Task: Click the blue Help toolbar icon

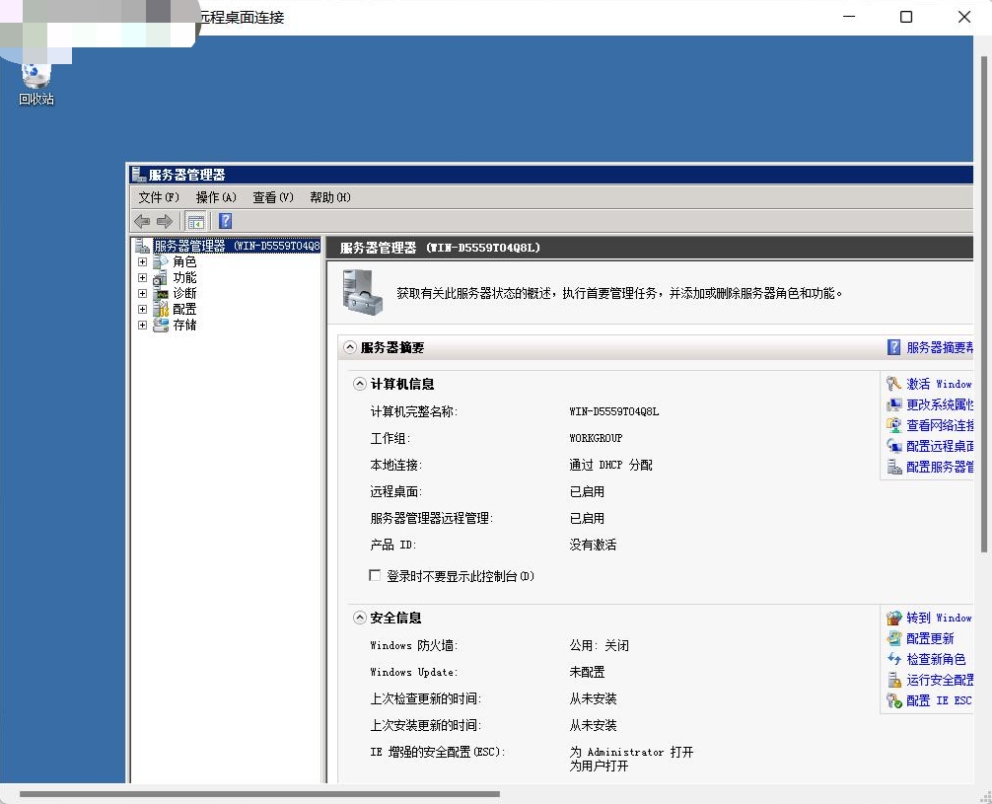Action: coord(225,221)
